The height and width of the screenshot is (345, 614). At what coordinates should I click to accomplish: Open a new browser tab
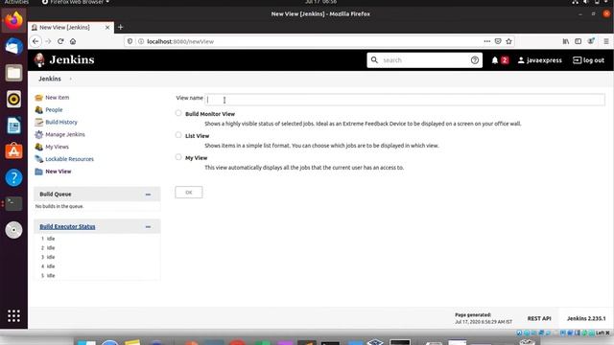coord(120,28)
